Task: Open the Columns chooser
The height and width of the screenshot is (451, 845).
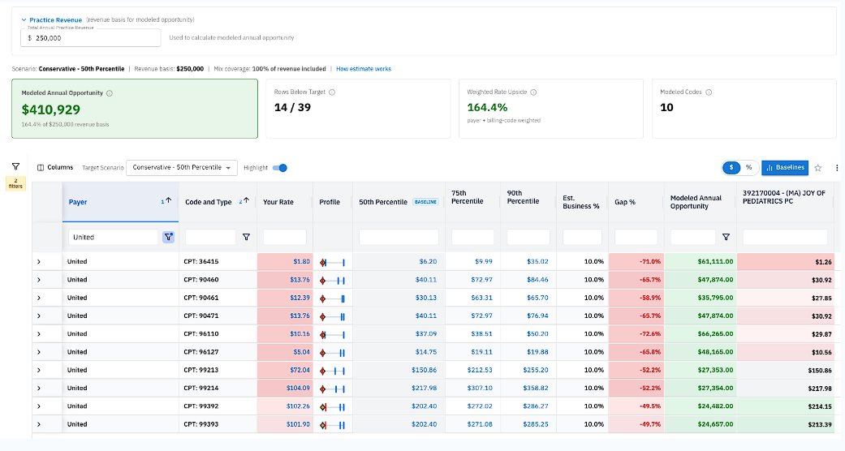Action: pos(55,168)
